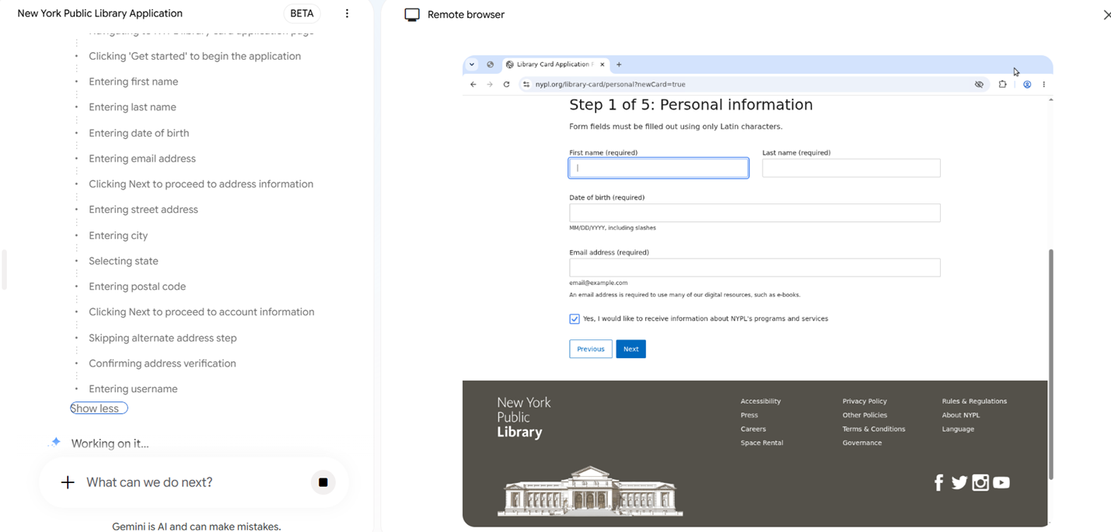This screenshot has height=532, width=1111.
Task: Open the About NYPL footer link
Action: [961, 416]
